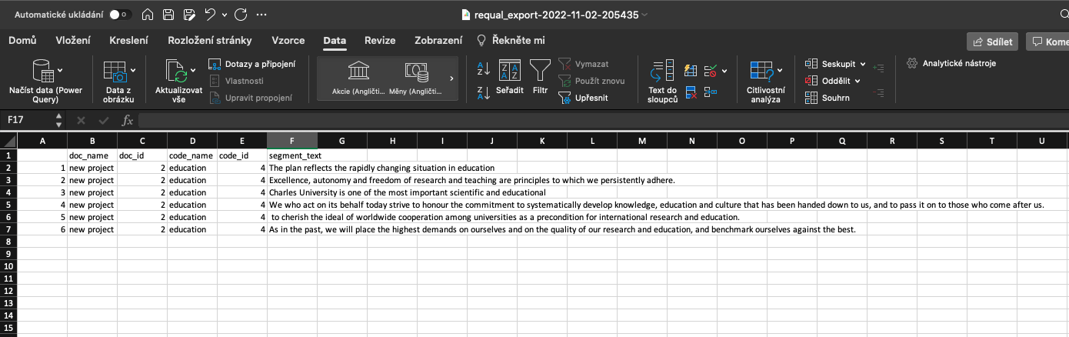Click the Redo circular arrow icon
The image size is (1069, 337).
click(241, 15)
